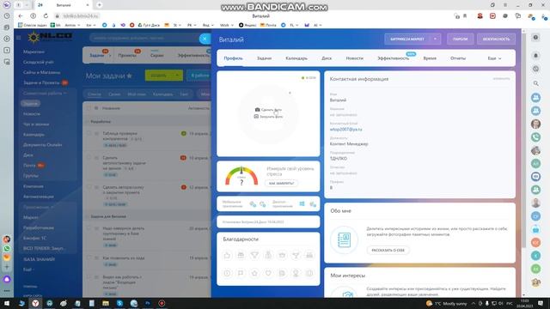Screen dimensions: 550x309
Task: Open Чат и звонки in the left menu
Action: pyautogui.click(x=36, y=124)
